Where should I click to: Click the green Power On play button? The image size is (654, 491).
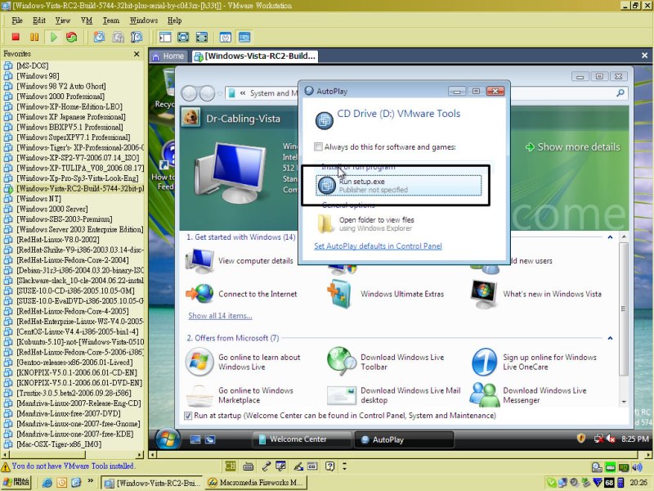[x=53, y=37]
